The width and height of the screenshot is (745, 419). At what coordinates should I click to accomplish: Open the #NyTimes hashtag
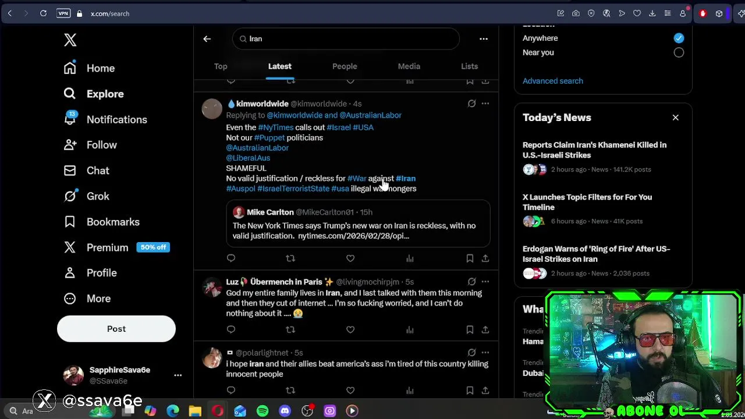click(x=276, y=127)
